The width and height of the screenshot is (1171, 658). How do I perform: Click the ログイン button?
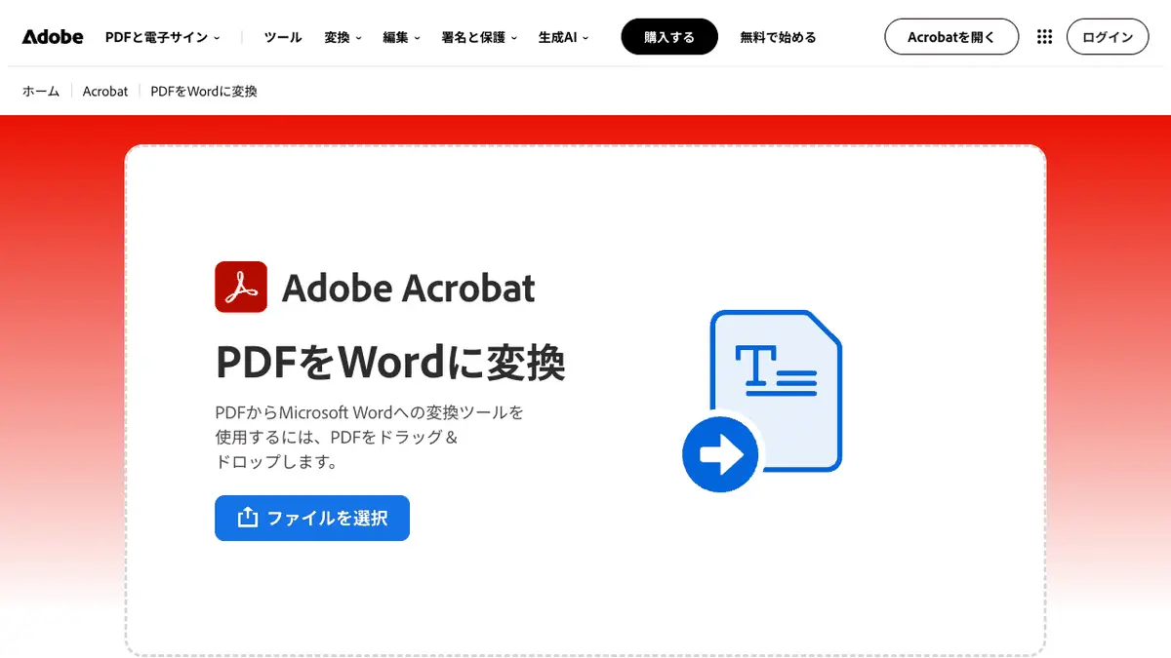(1108, 37)
